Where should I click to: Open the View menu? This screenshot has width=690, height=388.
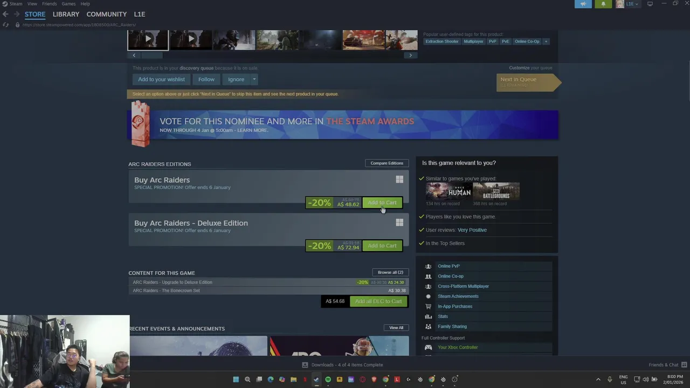click(32, 4)
